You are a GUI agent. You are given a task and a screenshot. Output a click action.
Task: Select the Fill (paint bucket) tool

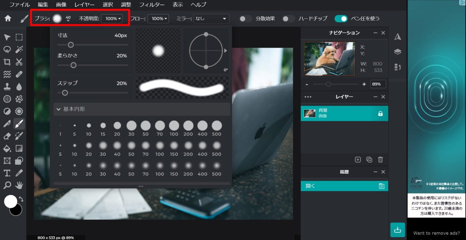click(7, 148)
